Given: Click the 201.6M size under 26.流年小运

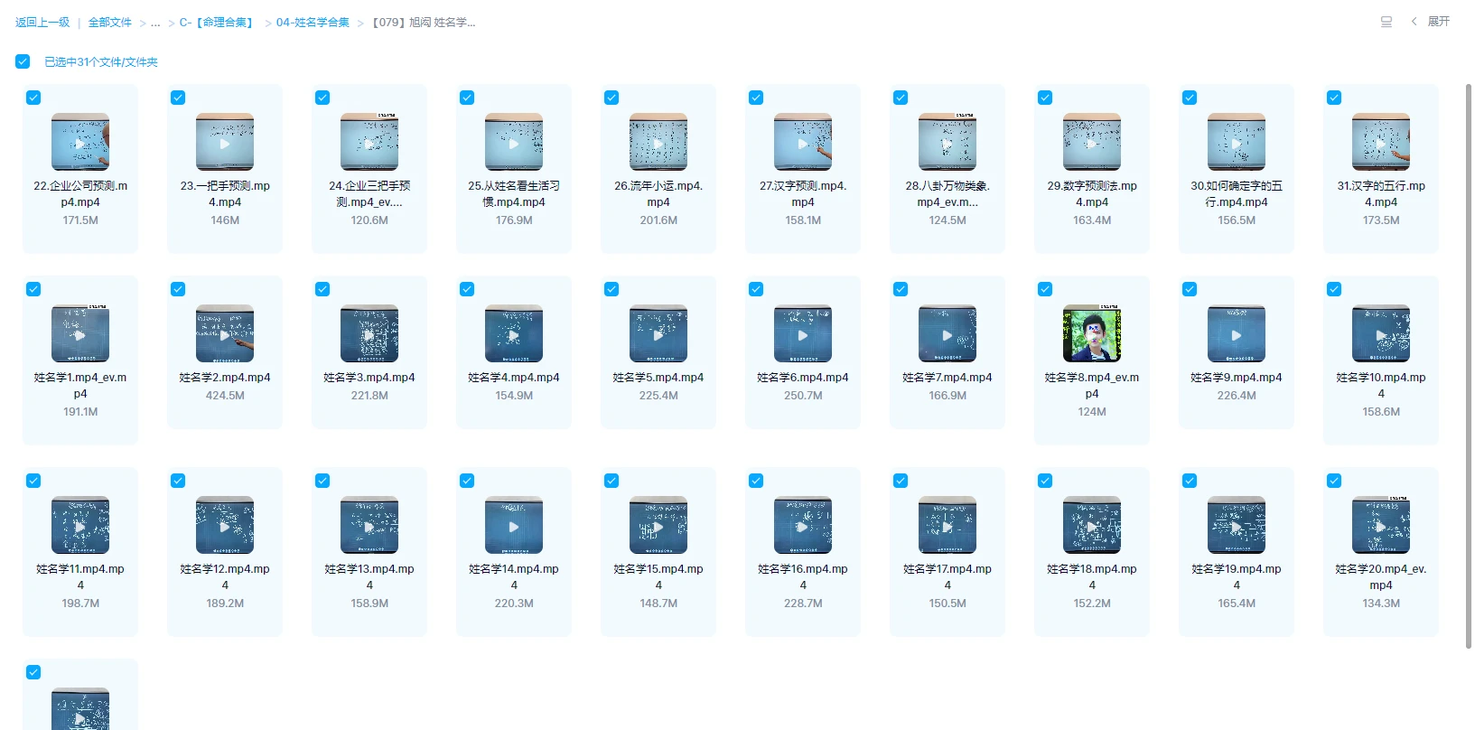Looking at the screenshot, I should (x=658, y=220).
